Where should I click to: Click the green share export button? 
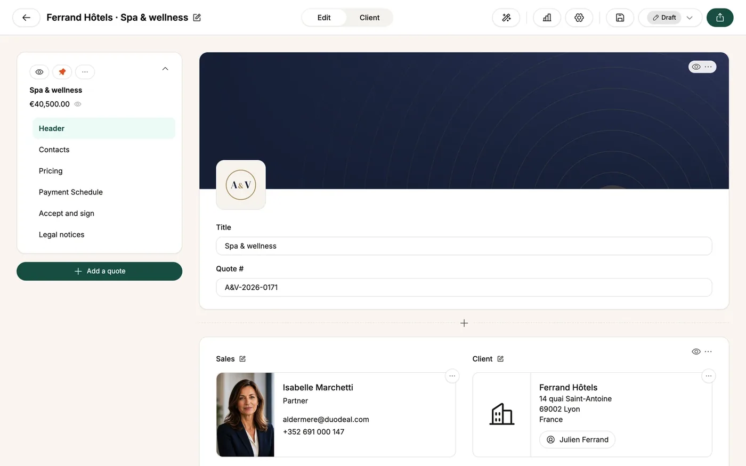coord(720,18)
